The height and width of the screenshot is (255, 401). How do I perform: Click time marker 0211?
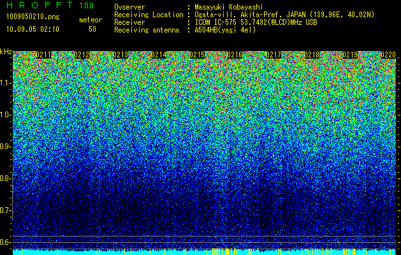pyautogui.click(x=43, y=55)
